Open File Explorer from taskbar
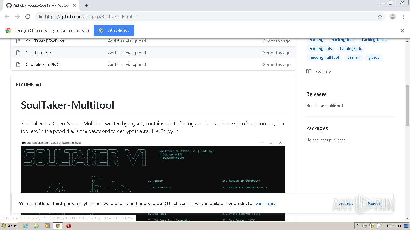The width and height of the screenshot is (410, 230). [x=36, y=226]
